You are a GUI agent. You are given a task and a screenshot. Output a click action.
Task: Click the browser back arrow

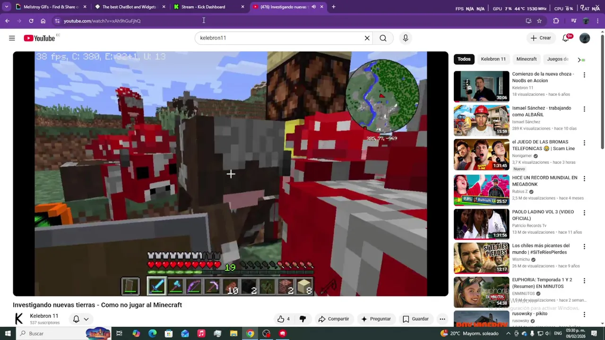coord(7,21)
